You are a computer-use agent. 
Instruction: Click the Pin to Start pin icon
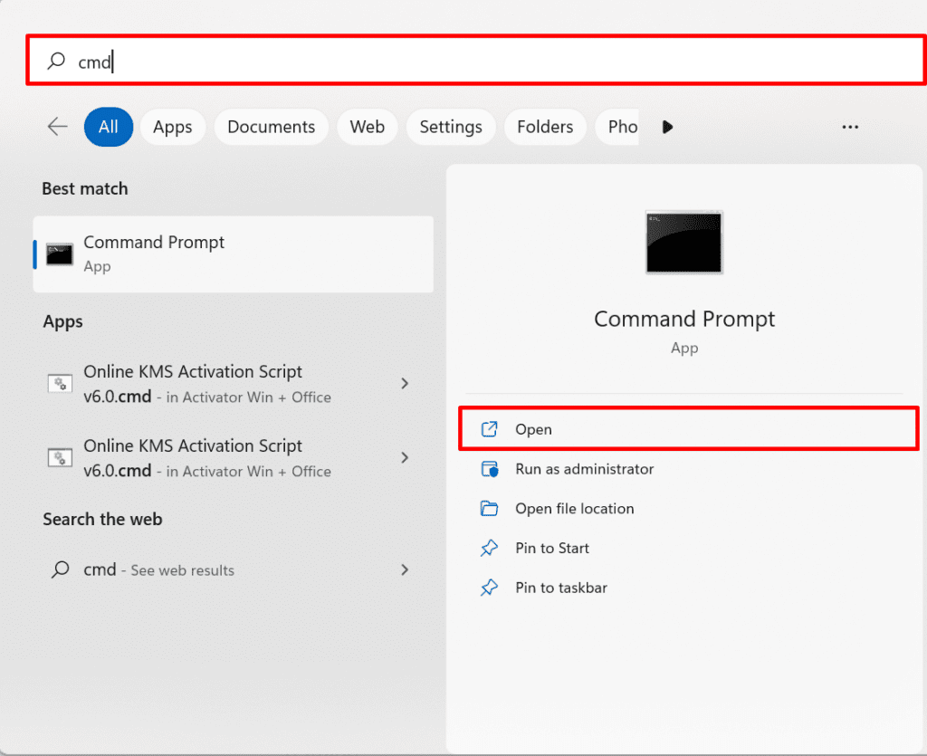tap(489, 548)
